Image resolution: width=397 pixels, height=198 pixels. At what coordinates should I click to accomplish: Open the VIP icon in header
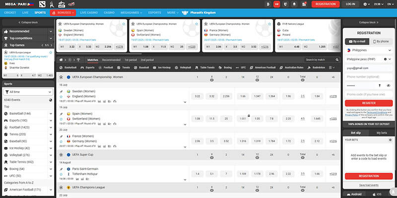coord(277,4)
